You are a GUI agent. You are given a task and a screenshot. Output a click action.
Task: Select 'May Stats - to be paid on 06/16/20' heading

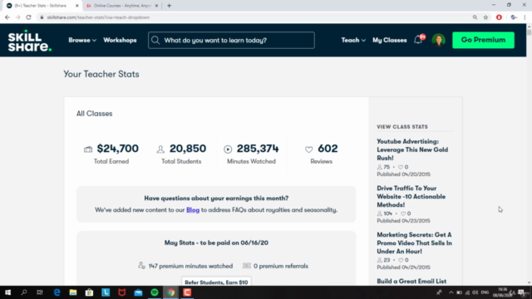216,243
